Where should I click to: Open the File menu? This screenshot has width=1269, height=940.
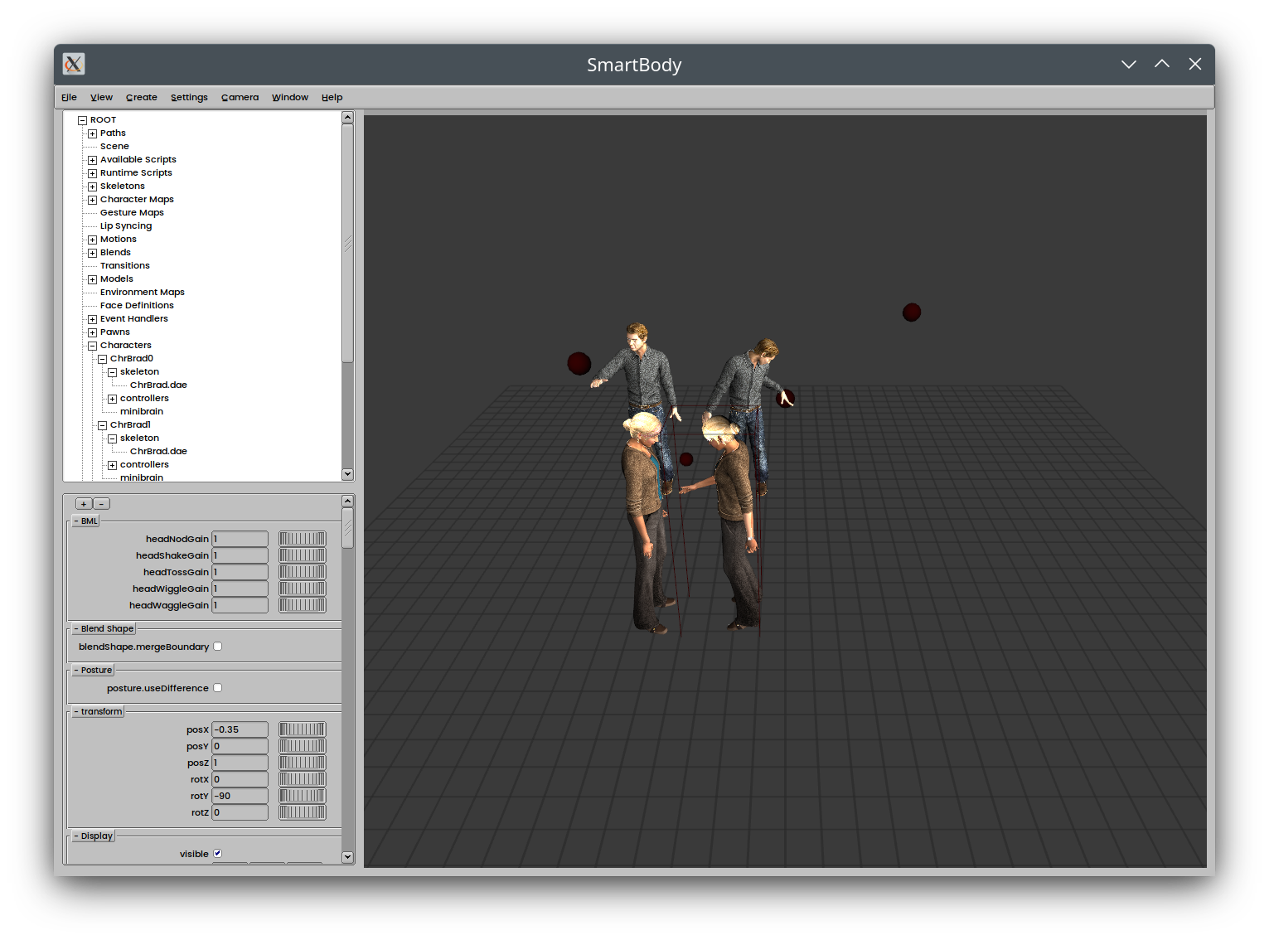(x=69, y=97)
